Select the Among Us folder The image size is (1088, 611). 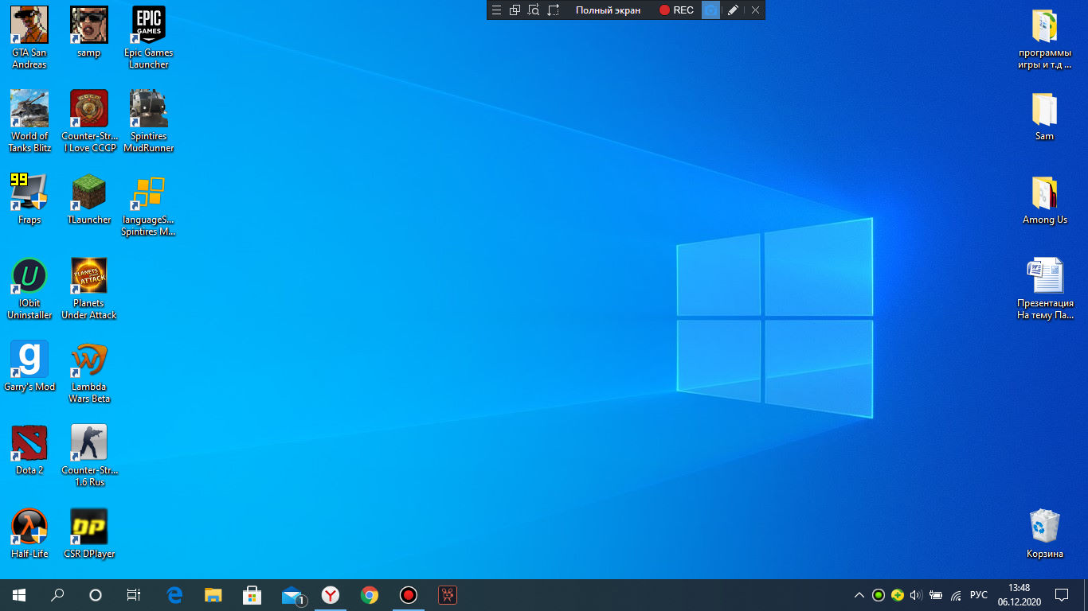(1044, 200)
